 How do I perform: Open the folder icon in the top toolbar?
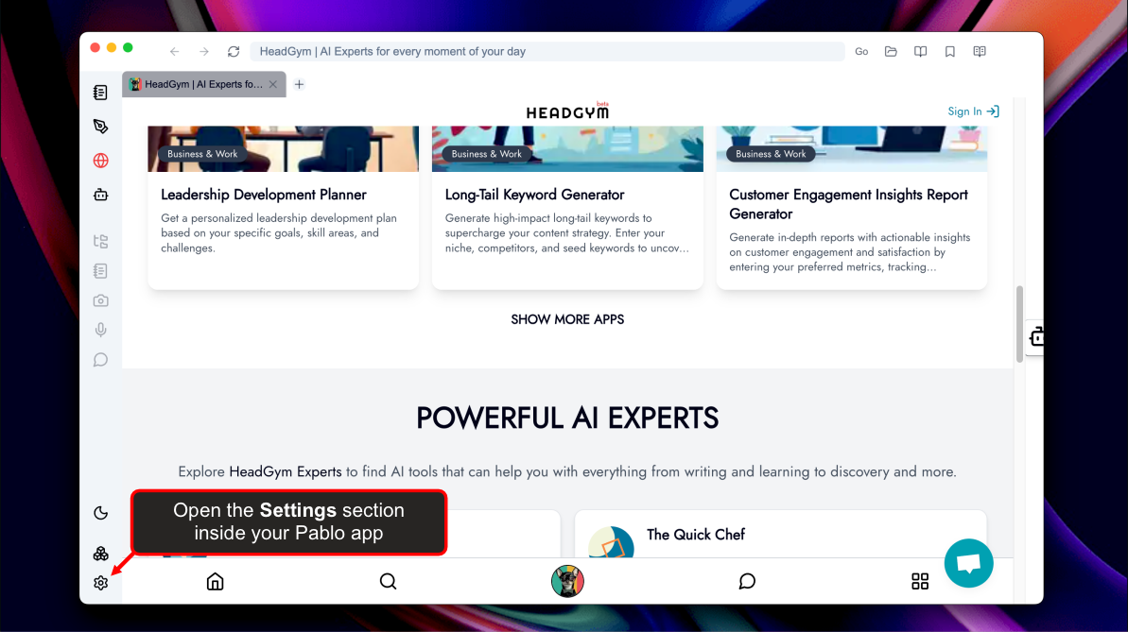tap(891, 52)
